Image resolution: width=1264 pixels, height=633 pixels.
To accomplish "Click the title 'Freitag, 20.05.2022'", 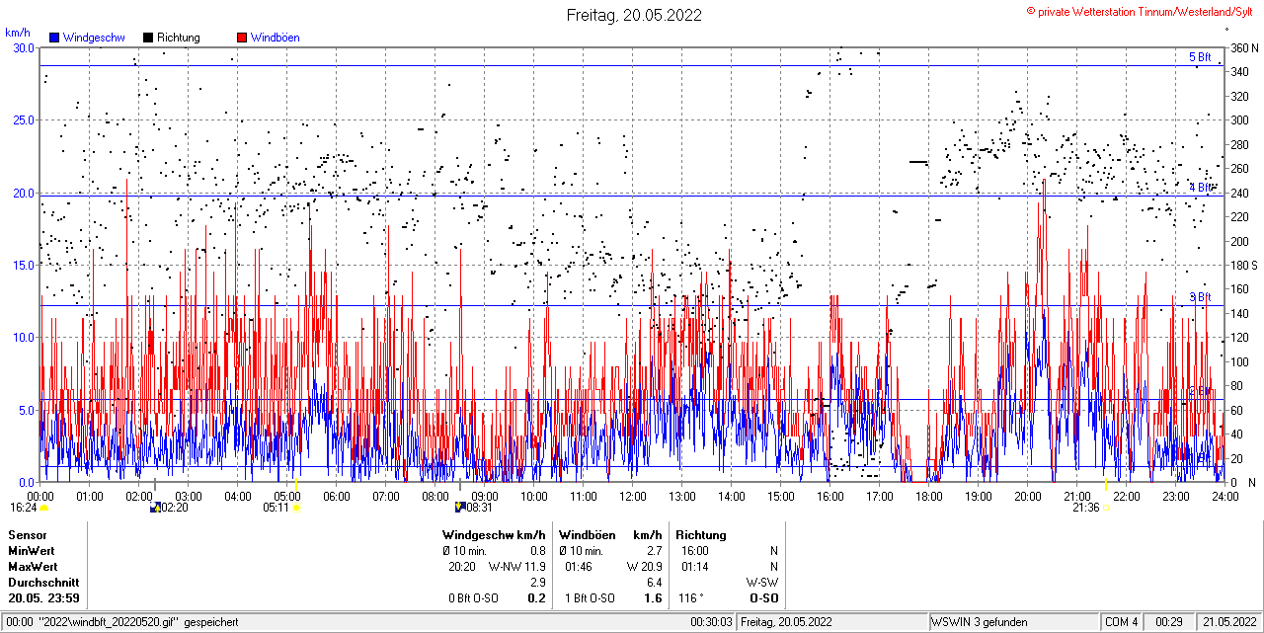I will point(634,15).
